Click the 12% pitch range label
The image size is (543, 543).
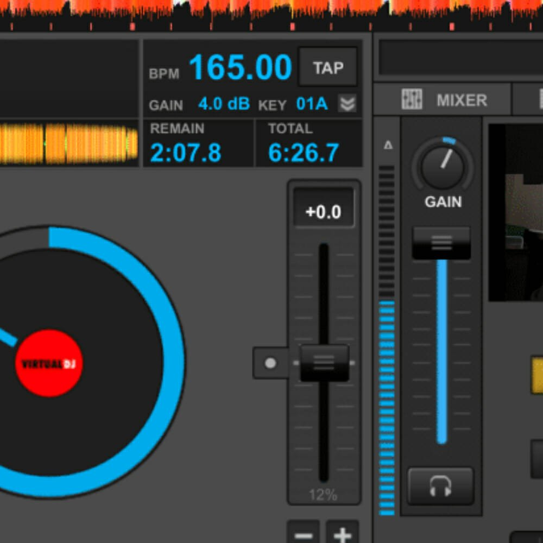(323, 495)
